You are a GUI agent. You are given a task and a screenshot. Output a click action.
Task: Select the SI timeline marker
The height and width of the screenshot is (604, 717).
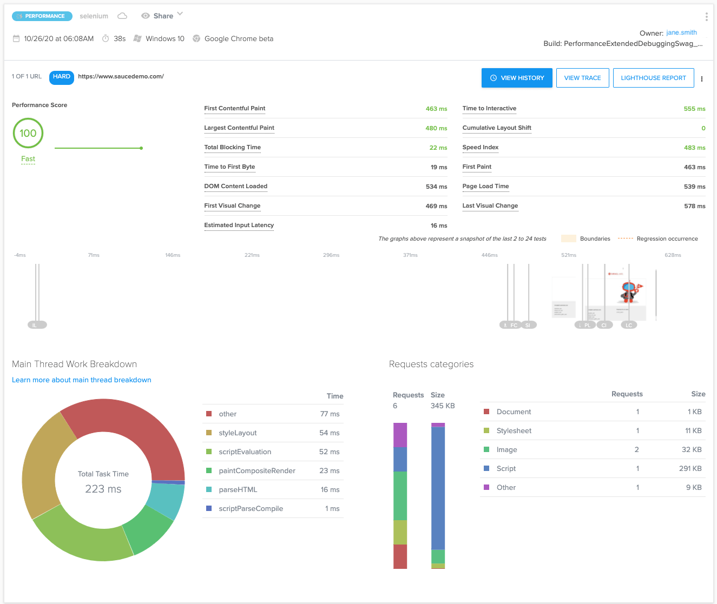528,325
